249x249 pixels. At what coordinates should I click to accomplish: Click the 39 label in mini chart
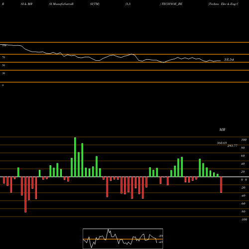(161, 236)
